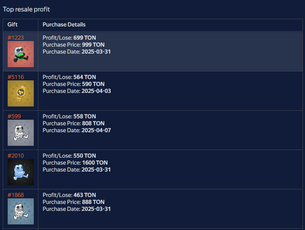Image resolution: width=305 pixels, height=230 pixels.
Task: Click the Top resale profit heading
Action: pos(26,9)
